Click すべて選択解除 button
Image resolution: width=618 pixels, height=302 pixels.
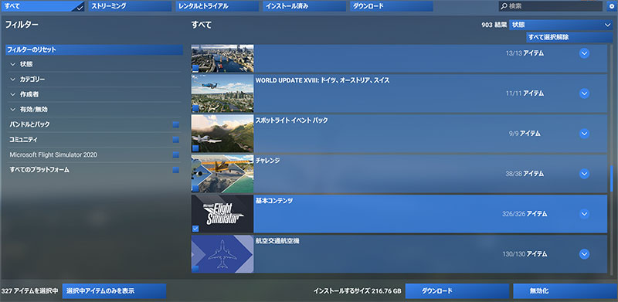point(569,37)
